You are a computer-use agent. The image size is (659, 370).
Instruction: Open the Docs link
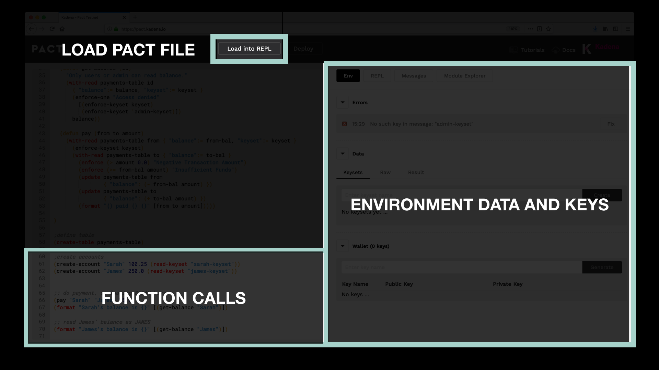coord(564,50)
